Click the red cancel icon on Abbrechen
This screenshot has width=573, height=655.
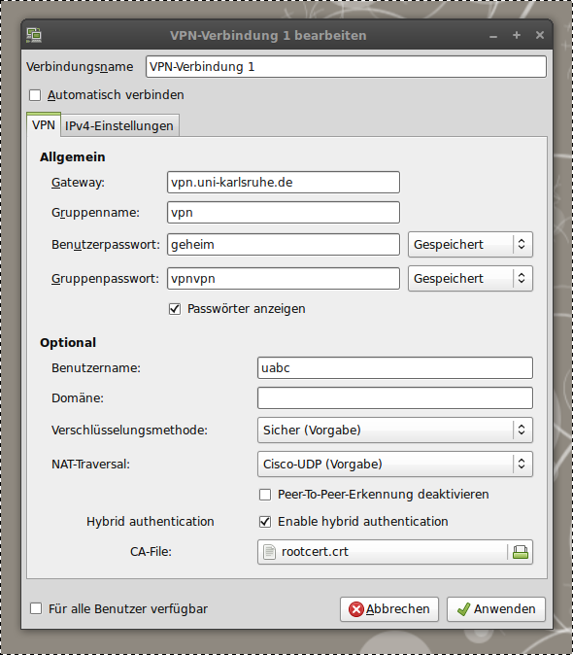pyautogui.click(x=356, y=609)
